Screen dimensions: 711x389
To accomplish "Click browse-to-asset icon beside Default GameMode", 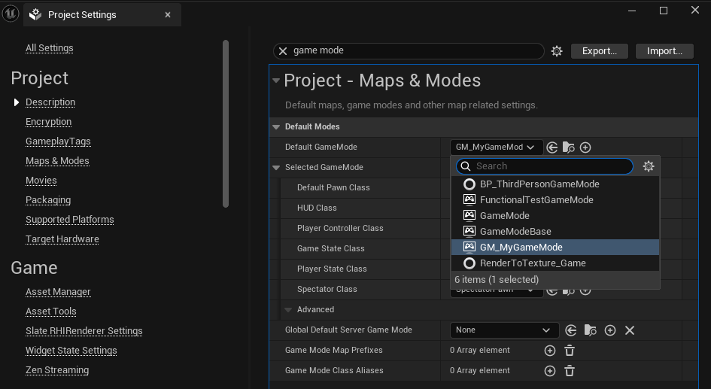I will click(569, 147).
